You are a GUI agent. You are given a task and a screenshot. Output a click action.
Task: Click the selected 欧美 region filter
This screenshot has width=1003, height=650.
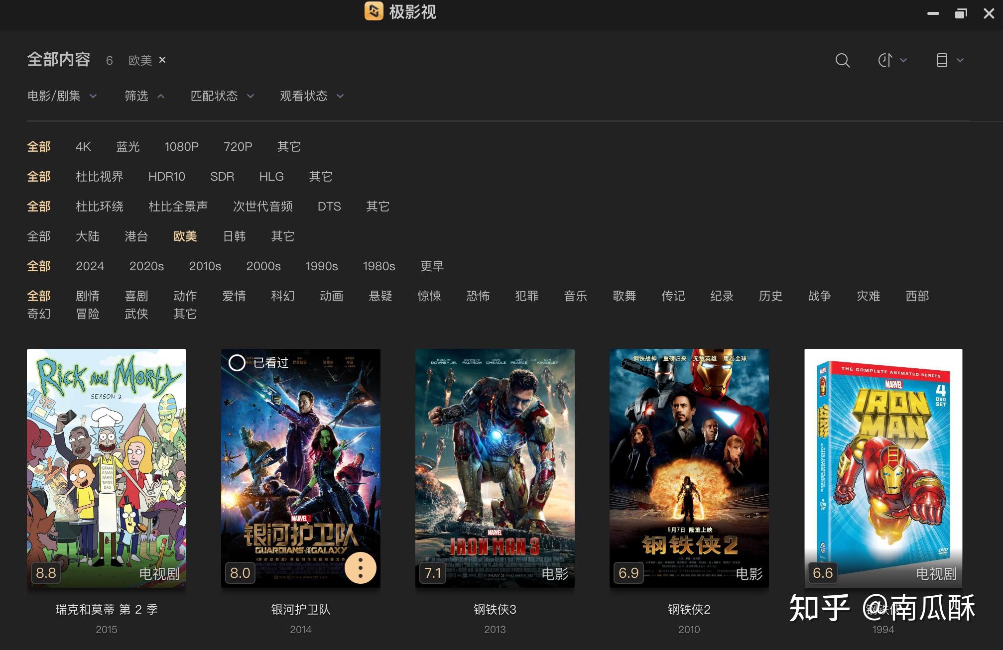click(185, 236)
